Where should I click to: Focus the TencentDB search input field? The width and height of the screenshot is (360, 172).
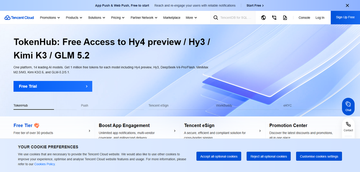[x=236, y=18]
